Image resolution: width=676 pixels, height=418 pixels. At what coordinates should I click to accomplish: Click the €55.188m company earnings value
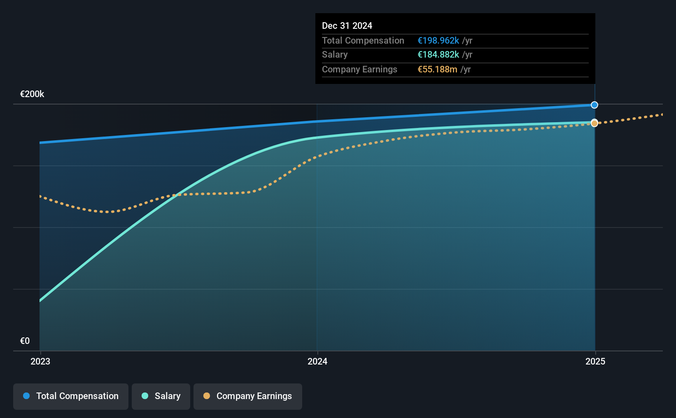(437, 69)
